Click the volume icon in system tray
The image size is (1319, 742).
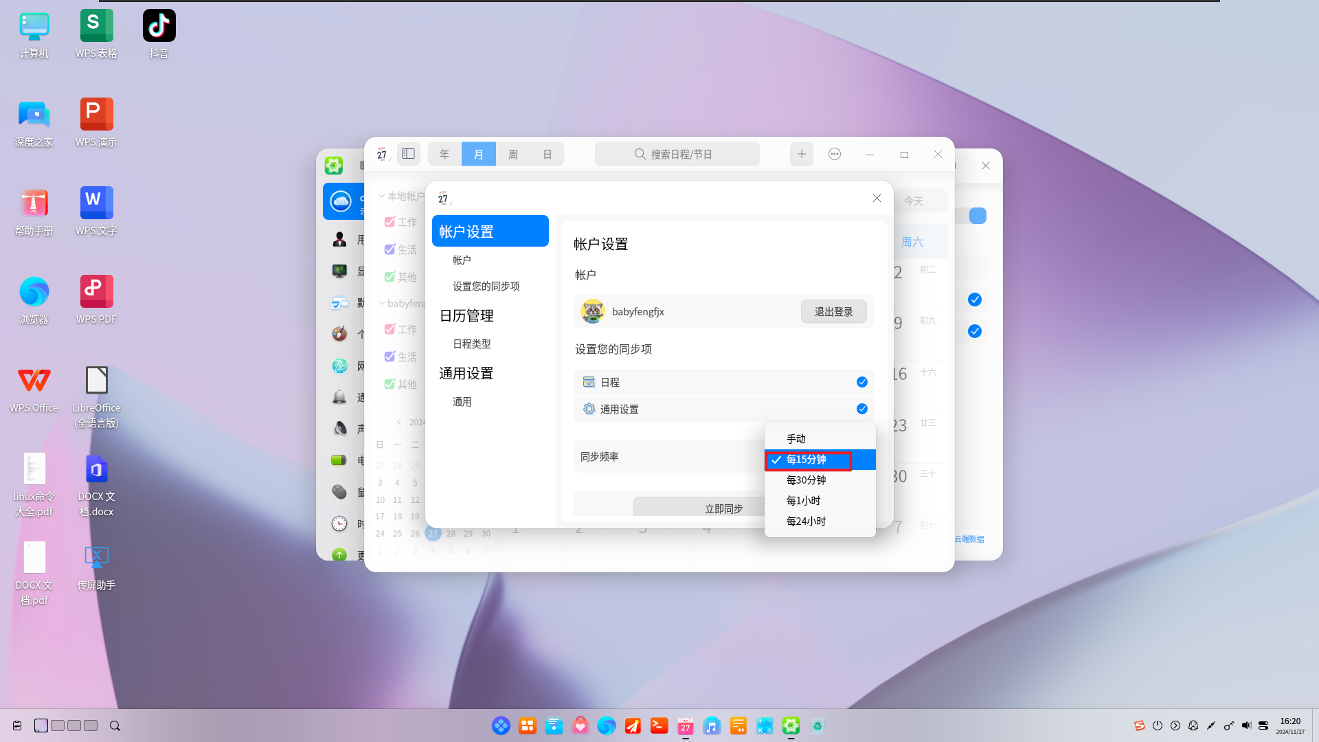(x=1246, y=726)
